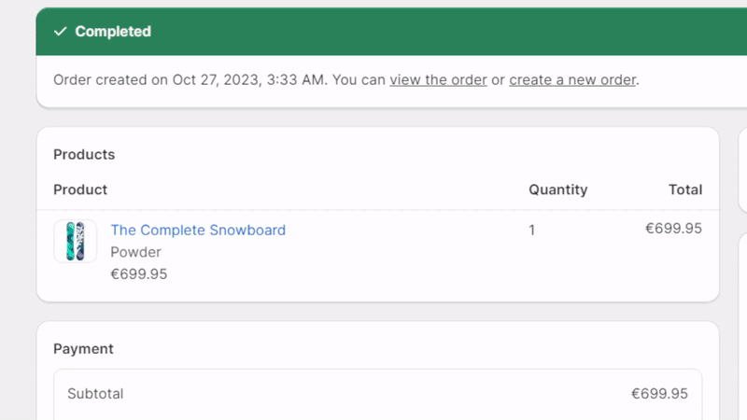Viewport: 747px width, 420px height.
Task: Select the Powder variant label
Action: 135,252
